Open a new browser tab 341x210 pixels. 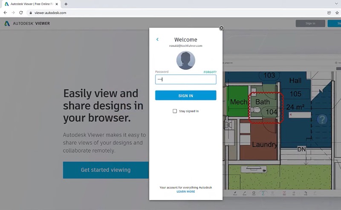point(66,4)
